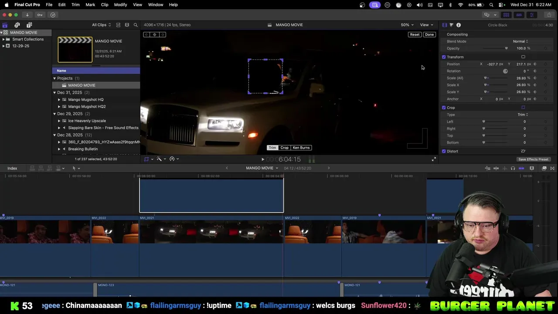The height and width of the screenshot is (314, 558).
Task: Open the Clip menu
Action: 105,4
